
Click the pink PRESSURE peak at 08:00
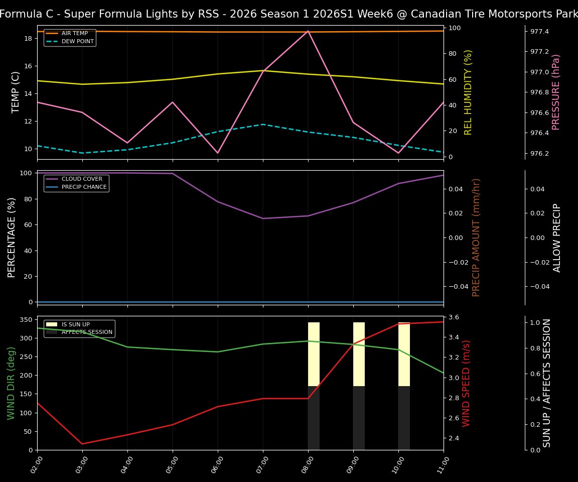point(308,31)
